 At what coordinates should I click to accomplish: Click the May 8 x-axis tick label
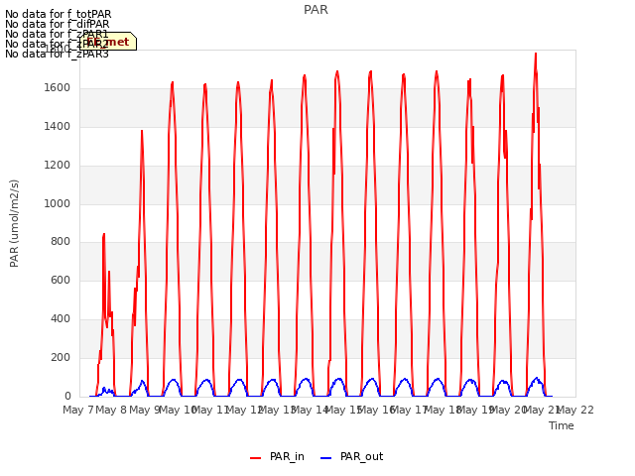coord(111,410)
